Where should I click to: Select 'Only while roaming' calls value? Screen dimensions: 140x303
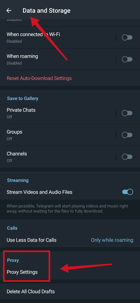coord(112,240)
